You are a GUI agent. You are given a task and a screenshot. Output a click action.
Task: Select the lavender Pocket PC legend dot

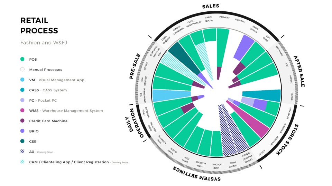[x=22, y=100]
